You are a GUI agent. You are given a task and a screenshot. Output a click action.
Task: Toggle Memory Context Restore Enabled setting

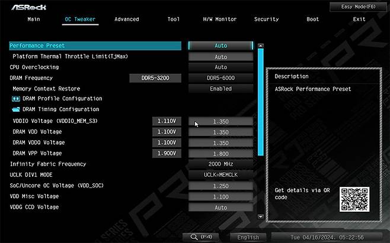point(220,89)
